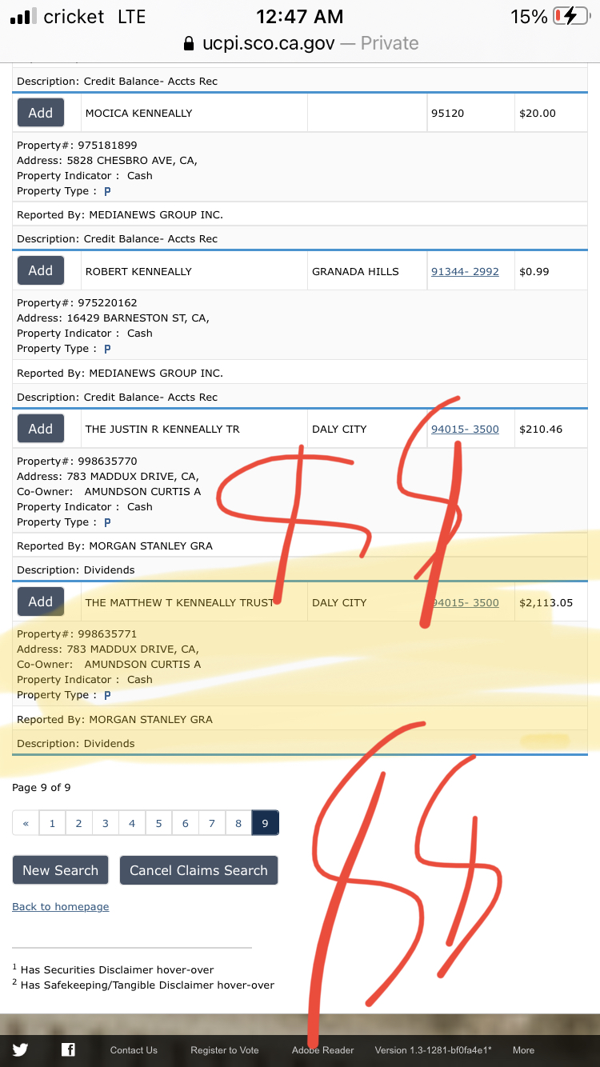600x1067 pixels.
Task: Select the 12:47 AM clock
Action: point(300,16)
